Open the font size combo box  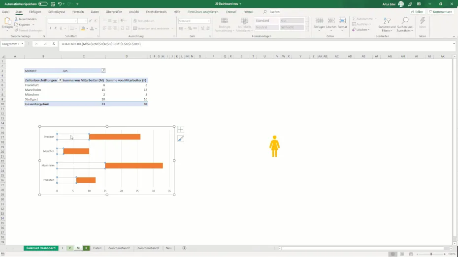pyautogui.click(x=82, y=21)
